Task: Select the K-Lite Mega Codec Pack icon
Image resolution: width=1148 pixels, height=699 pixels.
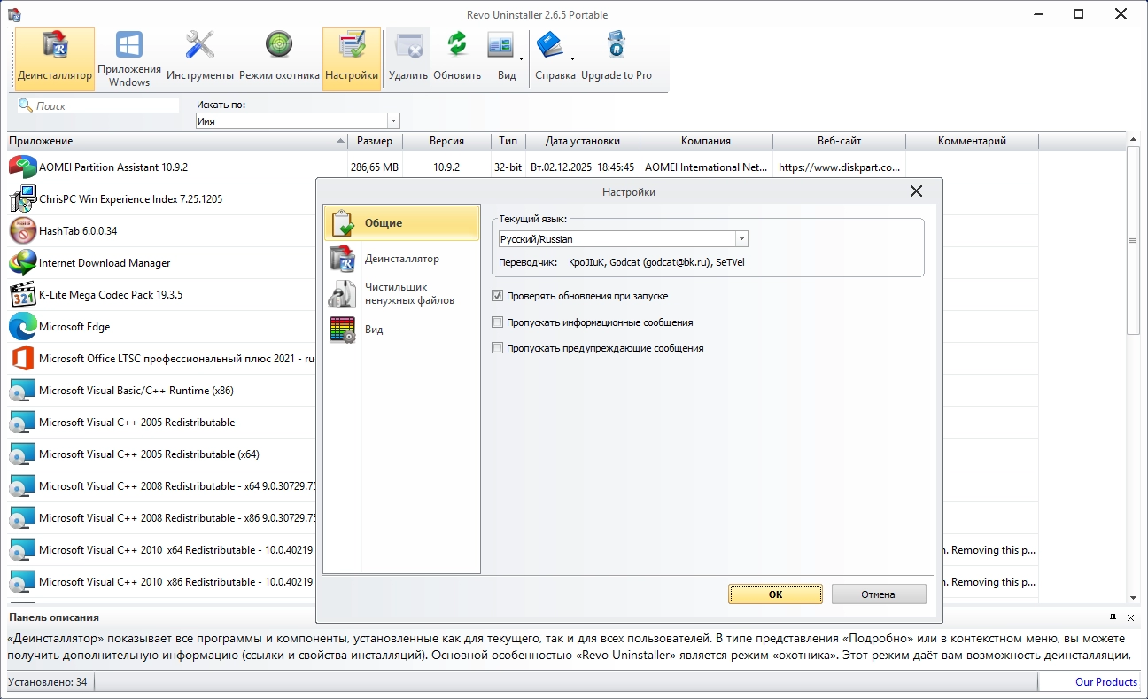Action: tap(22, 294)
